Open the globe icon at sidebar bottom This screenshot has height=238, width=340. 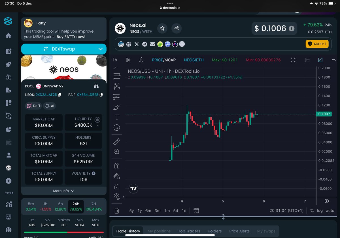8,229
